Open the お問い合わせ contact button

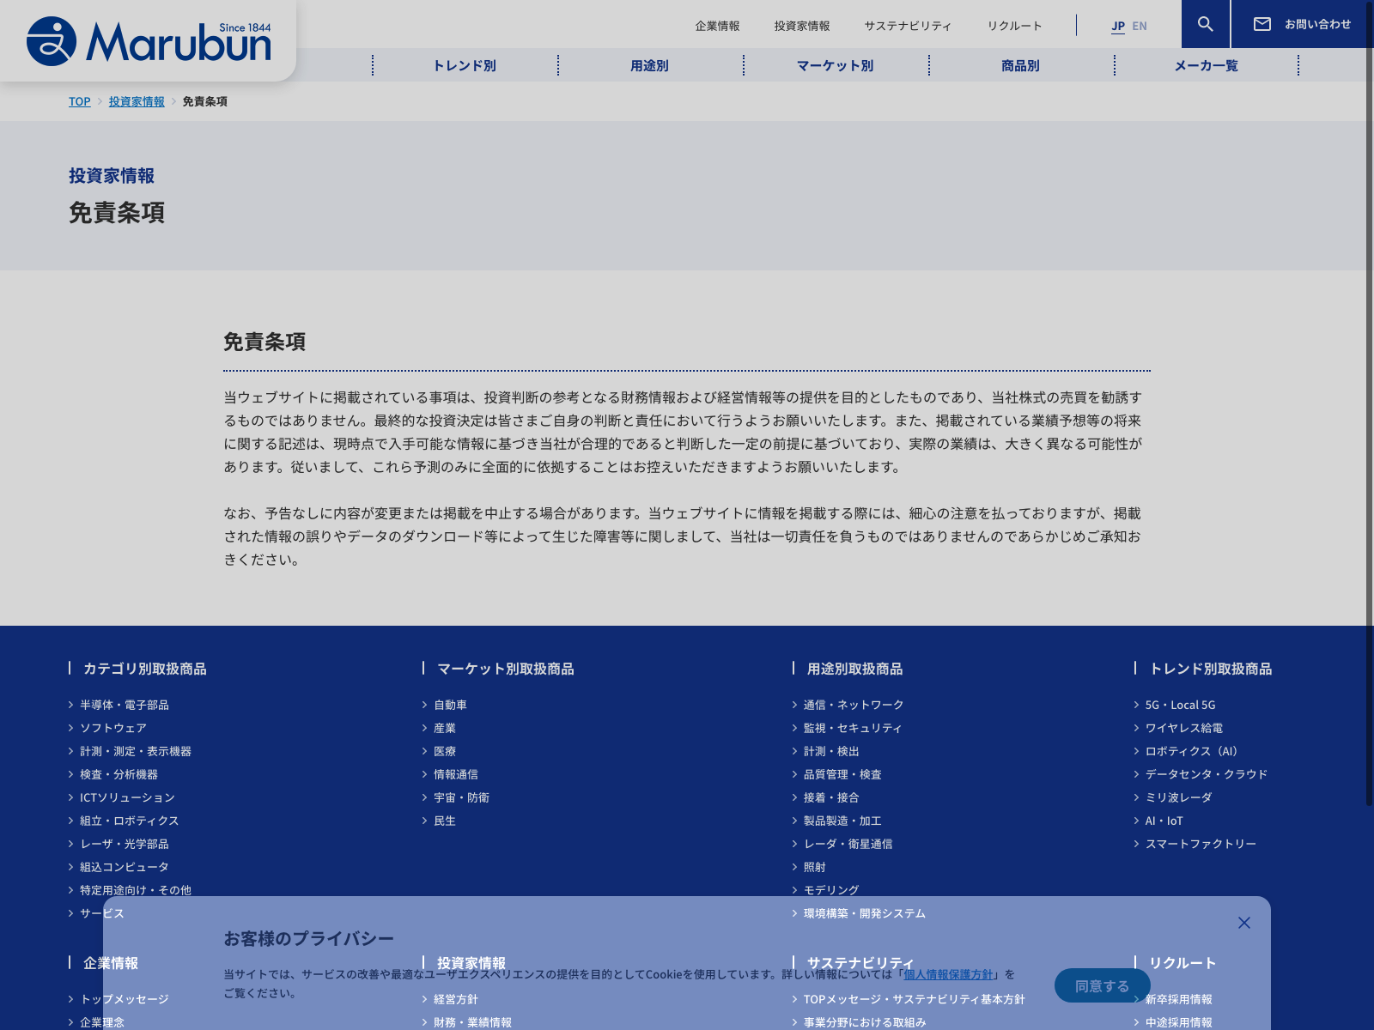(1302, 24)
